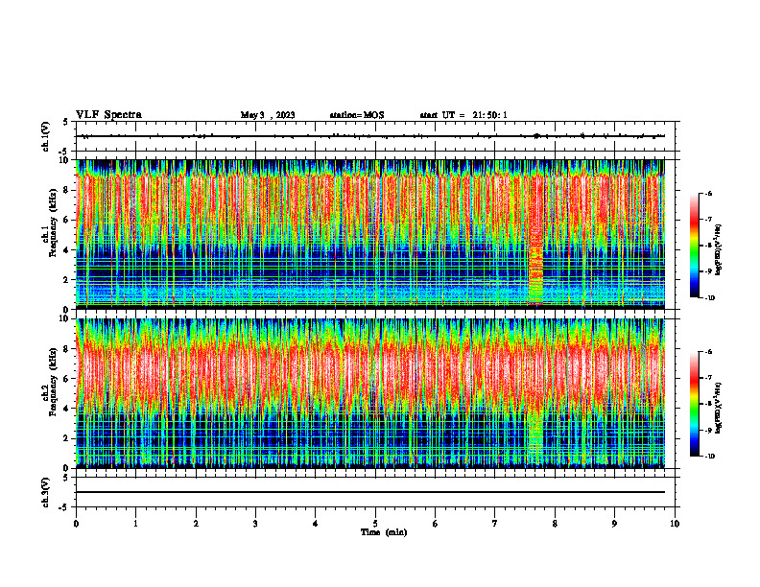Select the "start UT = 21:50: 1" text

(463, 115)
